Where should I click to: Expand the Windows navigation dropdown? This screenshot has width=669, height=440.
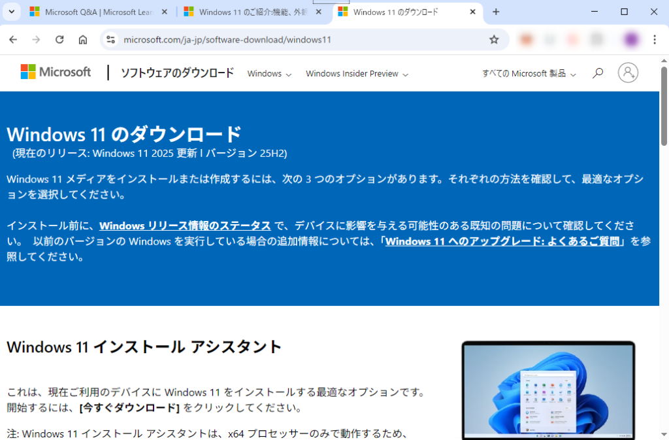pyautogui.click(x=269, y=74)
